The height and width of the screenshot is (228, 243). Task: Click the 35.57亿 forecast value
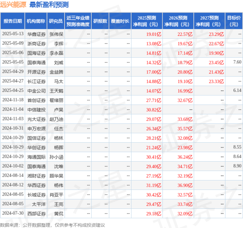tap(185, 129)
